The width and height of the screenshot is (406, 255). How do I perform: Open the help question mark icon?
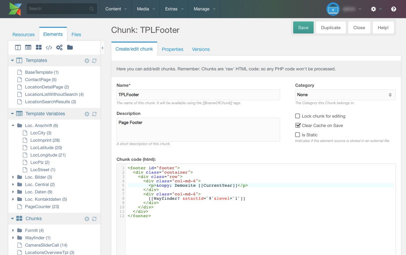394,9
